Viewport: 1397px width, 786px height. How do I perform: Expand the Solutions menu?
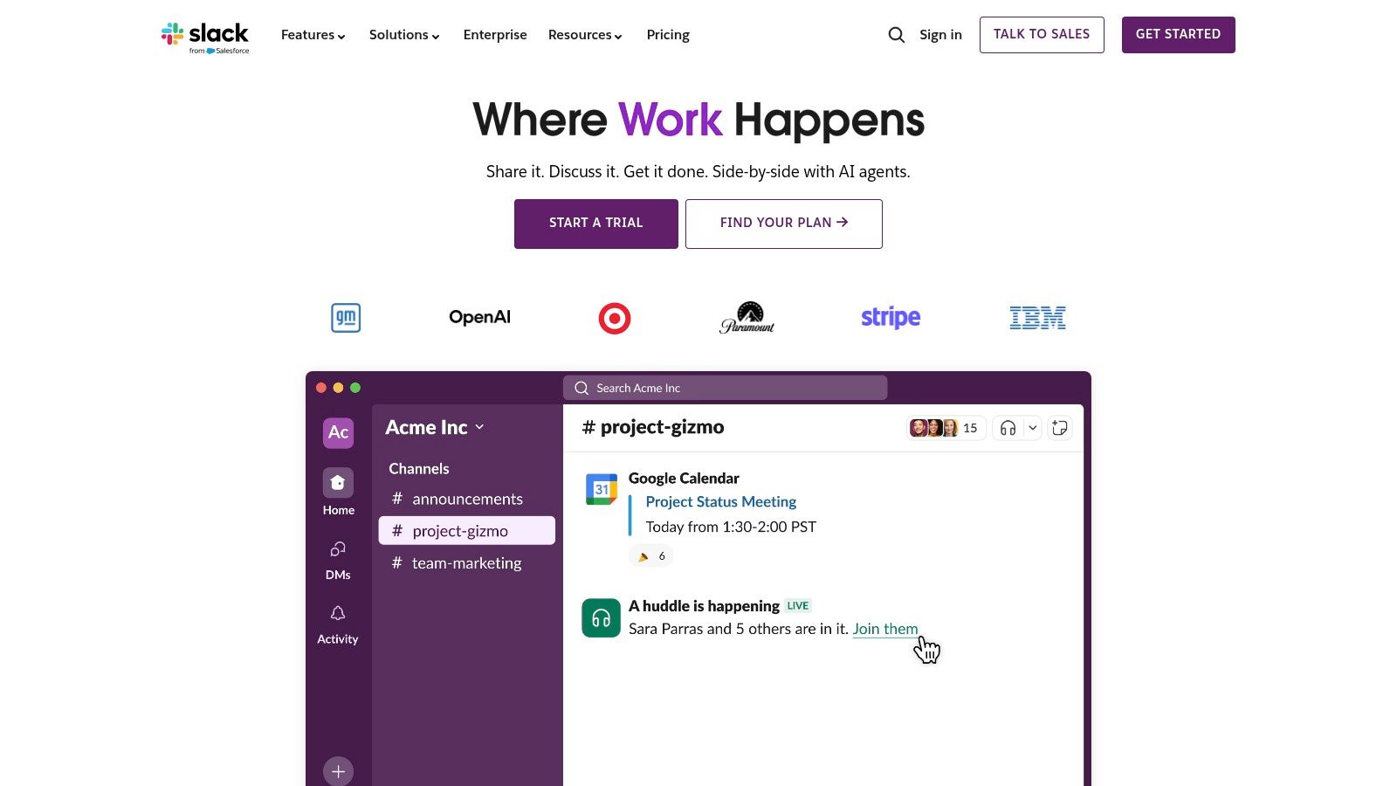click(x=404, y=35)
